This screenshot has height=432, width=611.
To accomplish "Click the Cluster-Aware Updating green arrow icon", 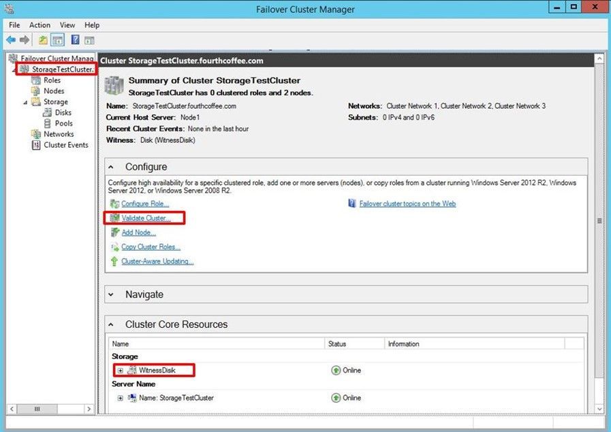I will 114,261.
